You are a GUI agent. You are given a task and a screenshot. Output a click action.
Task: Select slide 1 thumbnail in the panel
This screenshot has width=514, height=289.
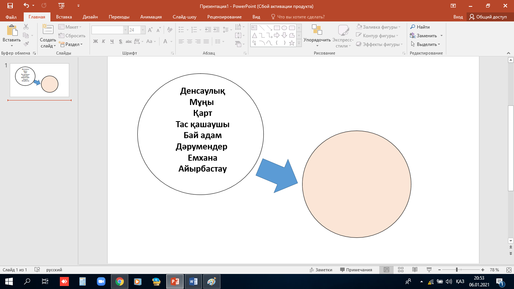pyautogui.click(x=40, y=80)
